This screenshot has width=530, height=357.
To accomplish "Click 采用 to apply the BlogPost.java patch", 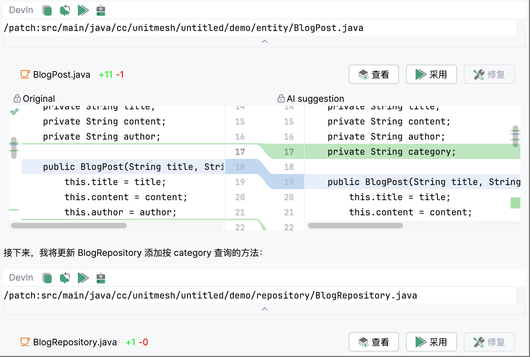I will pos(431,74).
